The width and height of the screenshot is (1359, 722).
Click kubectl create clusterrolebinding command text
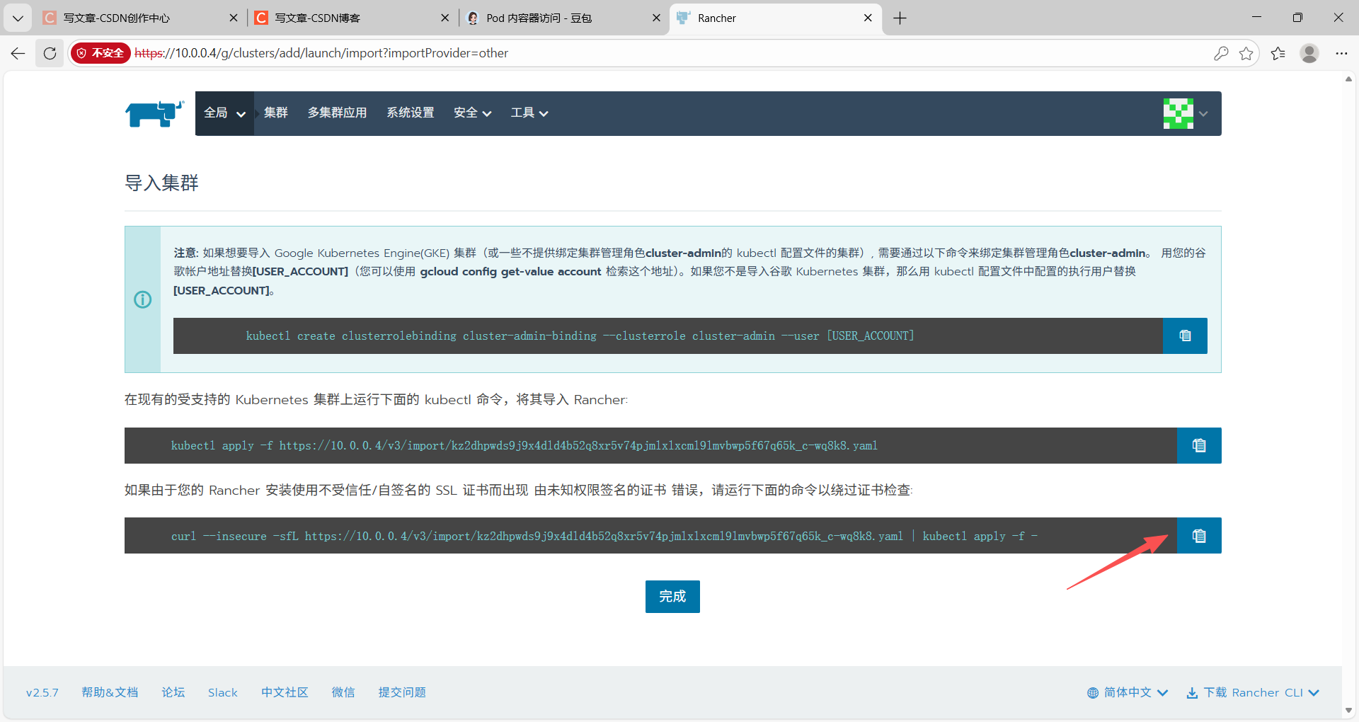pyautogui.click(x=580, y=336)
